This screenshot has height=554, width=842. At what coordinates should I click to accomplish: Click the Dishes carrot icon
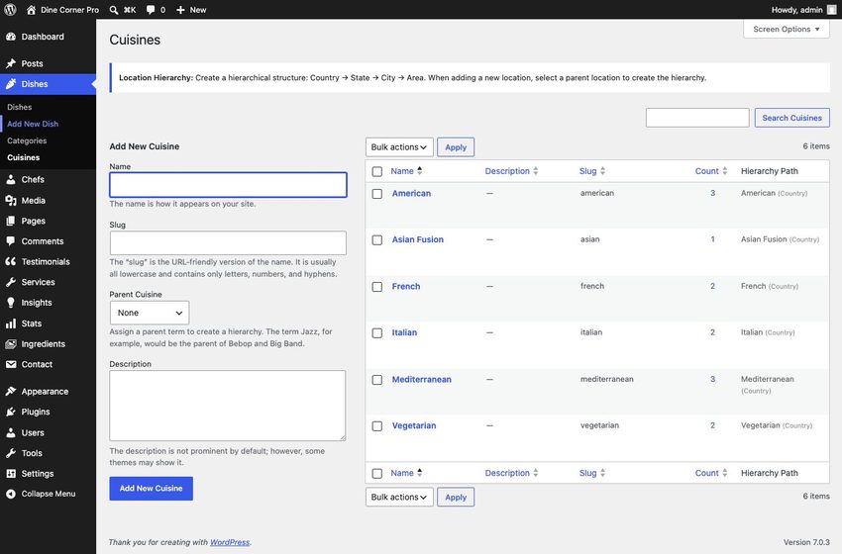pyautogui.click(x=11, y=84)
